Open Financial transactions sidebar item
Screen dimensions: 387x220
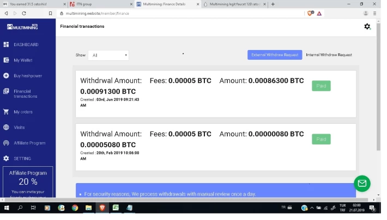21,95
